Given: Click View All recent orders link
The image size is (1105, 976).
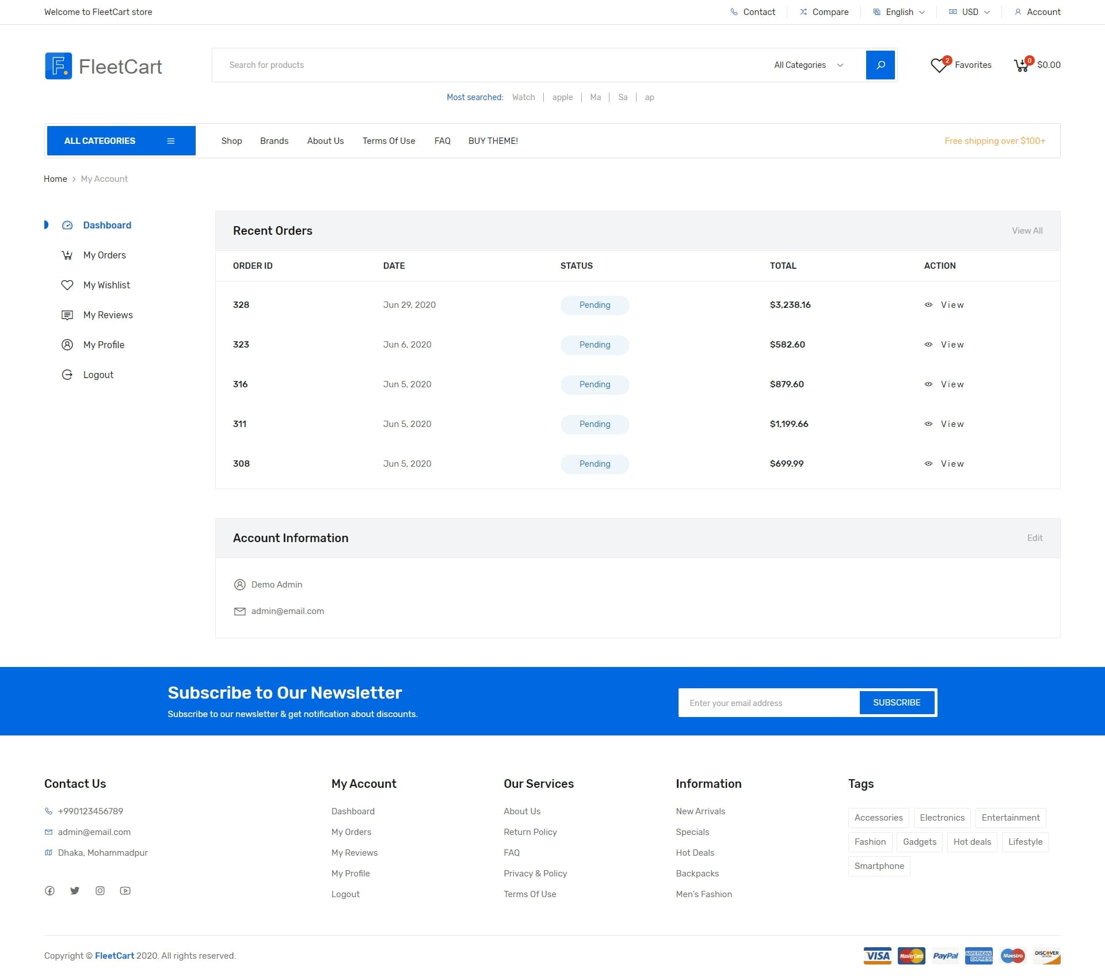Looking at the screenshot, I should point(1027,231).
